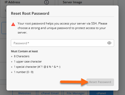Click '1 special character' requirement line
The width and height of the screenshot is (125, 95).
click(x=37, y=67)
